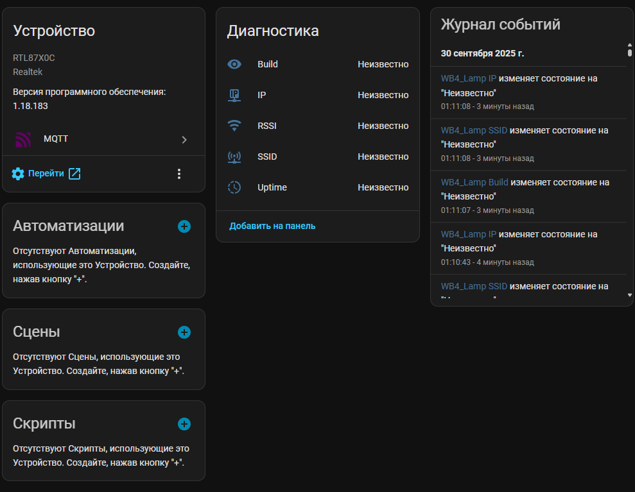635x492 pixels.
Task: Click the Wi-Fi icon next to RSSI
Action: pos(235,126)
